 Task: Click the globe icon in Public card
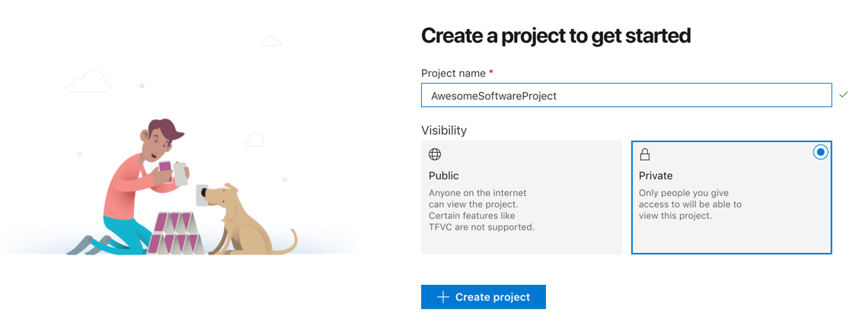(435, 155)
